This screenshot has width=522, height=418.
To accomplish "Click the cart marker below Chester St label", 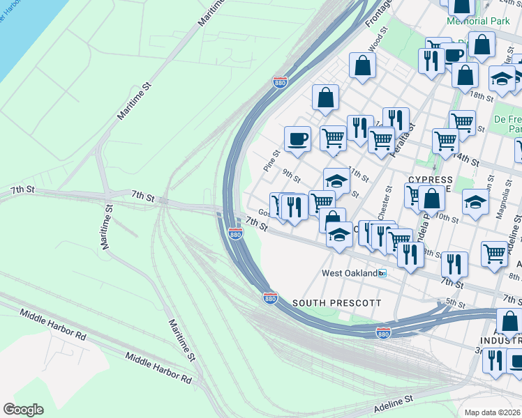I will tap(399, 241).
